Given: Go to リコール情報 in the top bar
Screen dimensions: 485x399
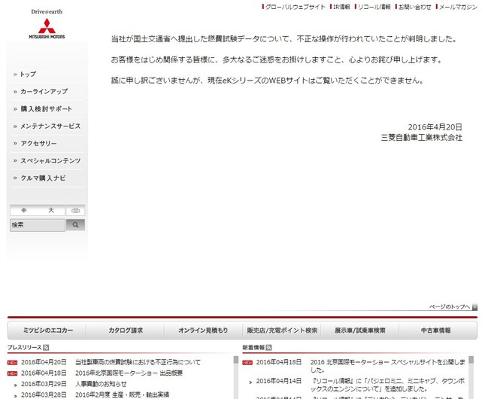Looking at the screenshot, I should pos(374,7).
